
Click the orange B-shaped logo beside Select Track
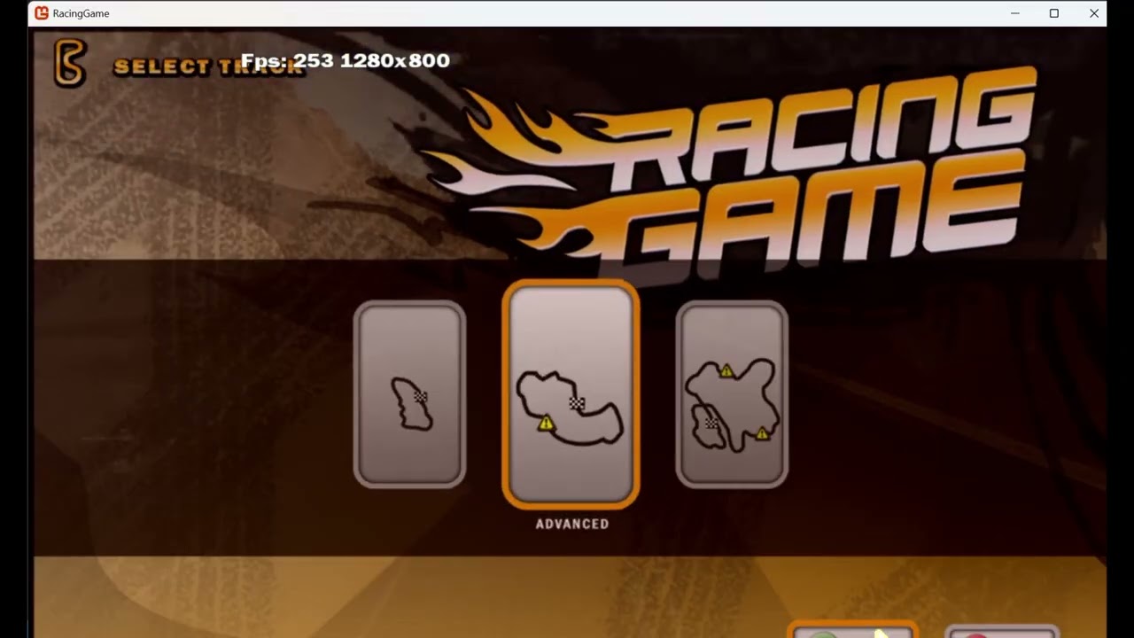[69, 64]
